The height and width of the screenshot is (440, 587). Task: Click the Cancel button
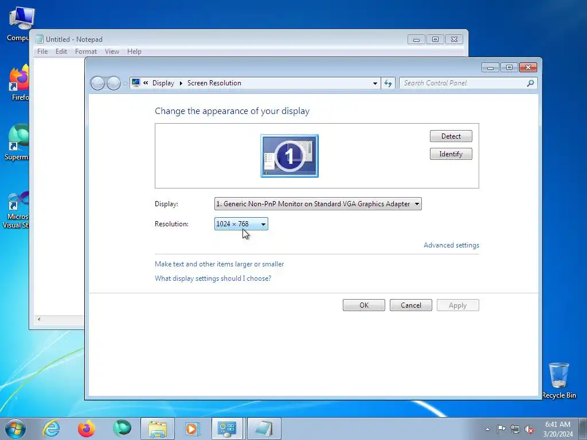click(410, 305)
